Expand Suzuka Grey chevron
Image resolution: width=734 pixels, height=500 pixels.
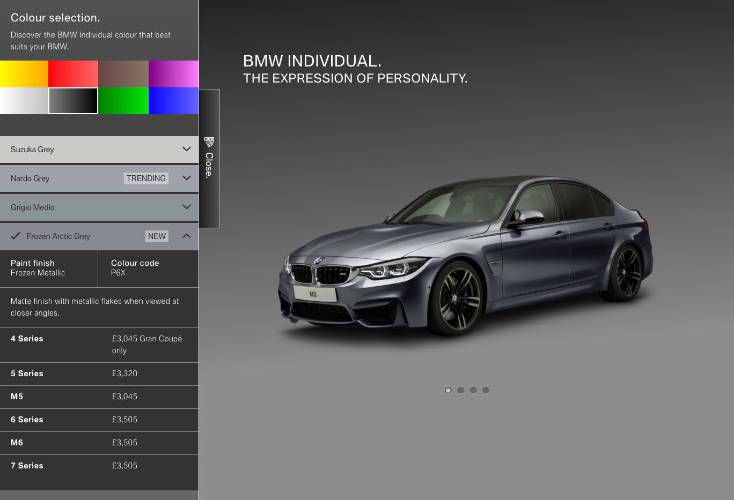(x=187, y=149)
